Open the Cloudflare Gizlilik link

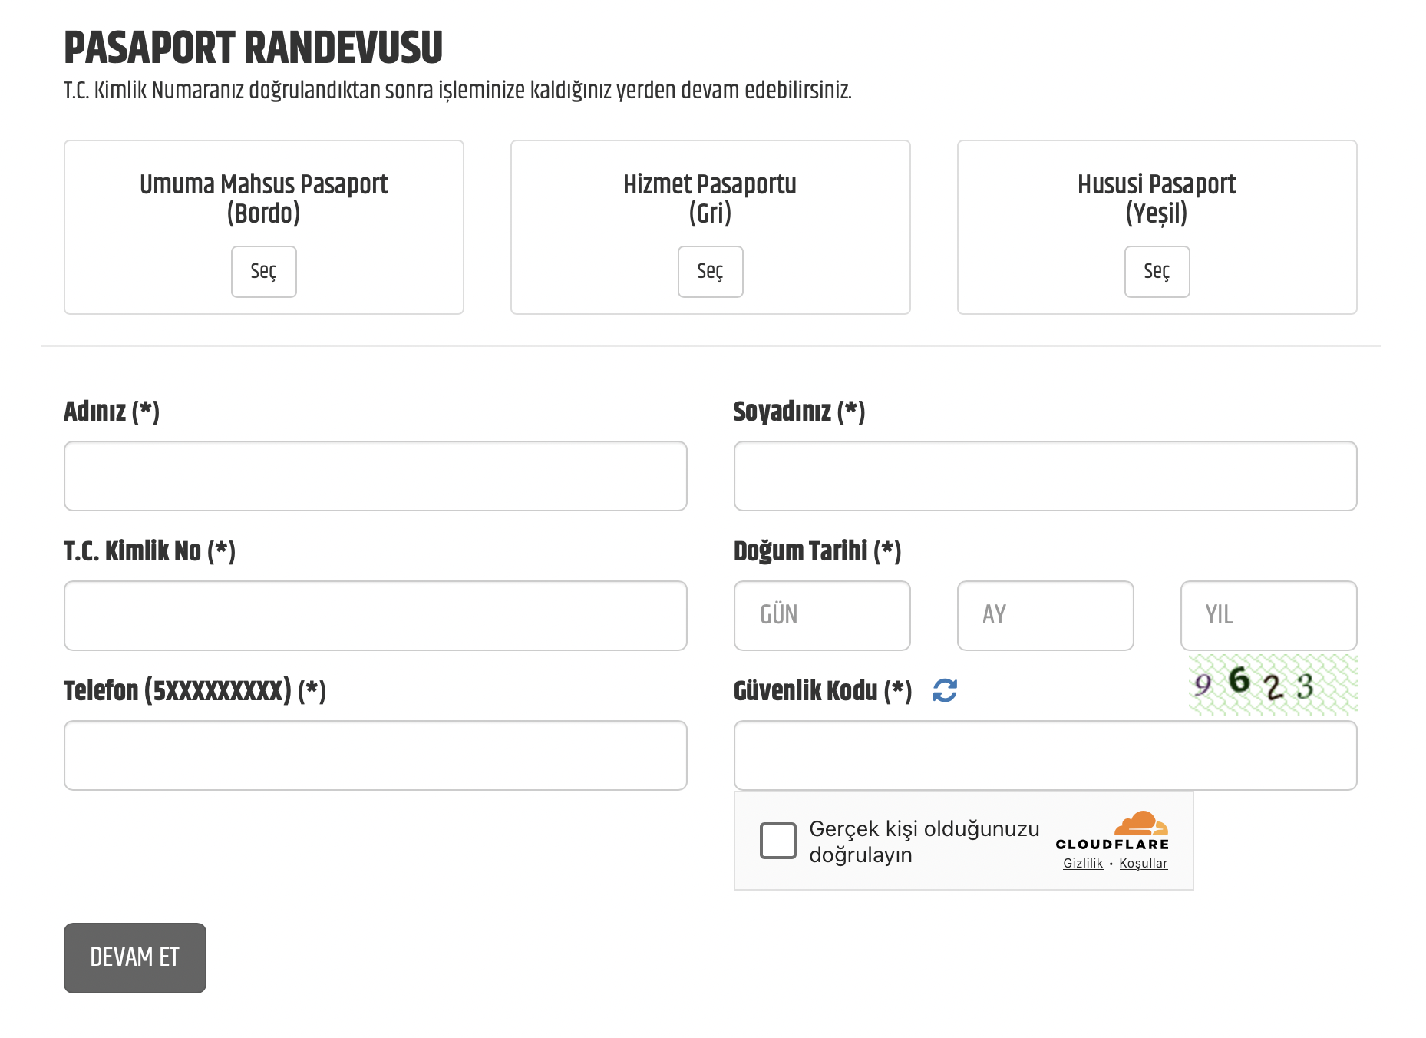(x=1082, y=864)
